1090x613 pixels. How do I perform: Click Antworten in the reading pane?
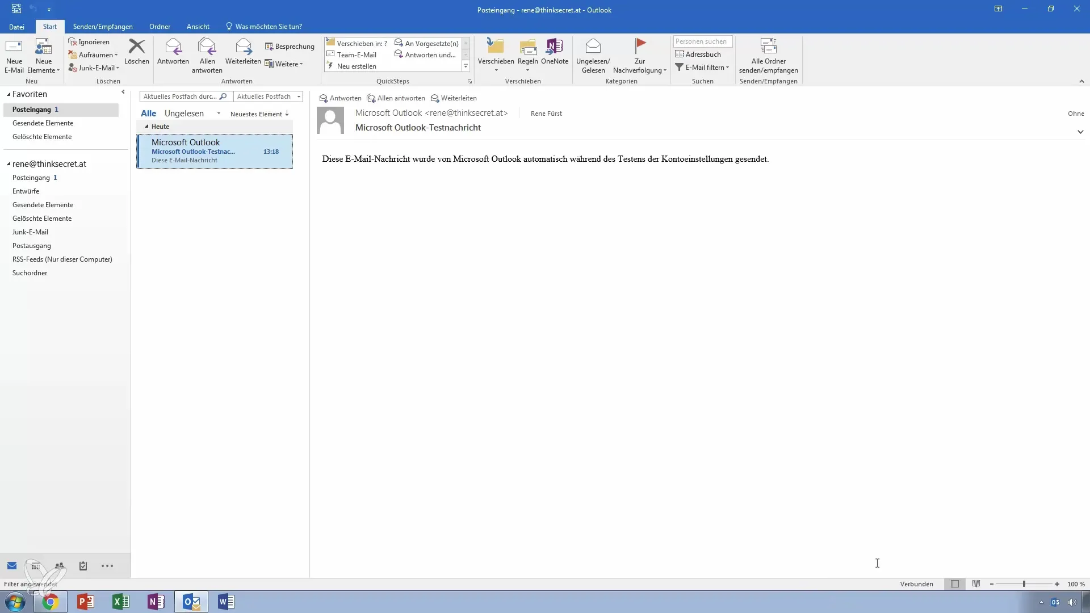[340, 98]
